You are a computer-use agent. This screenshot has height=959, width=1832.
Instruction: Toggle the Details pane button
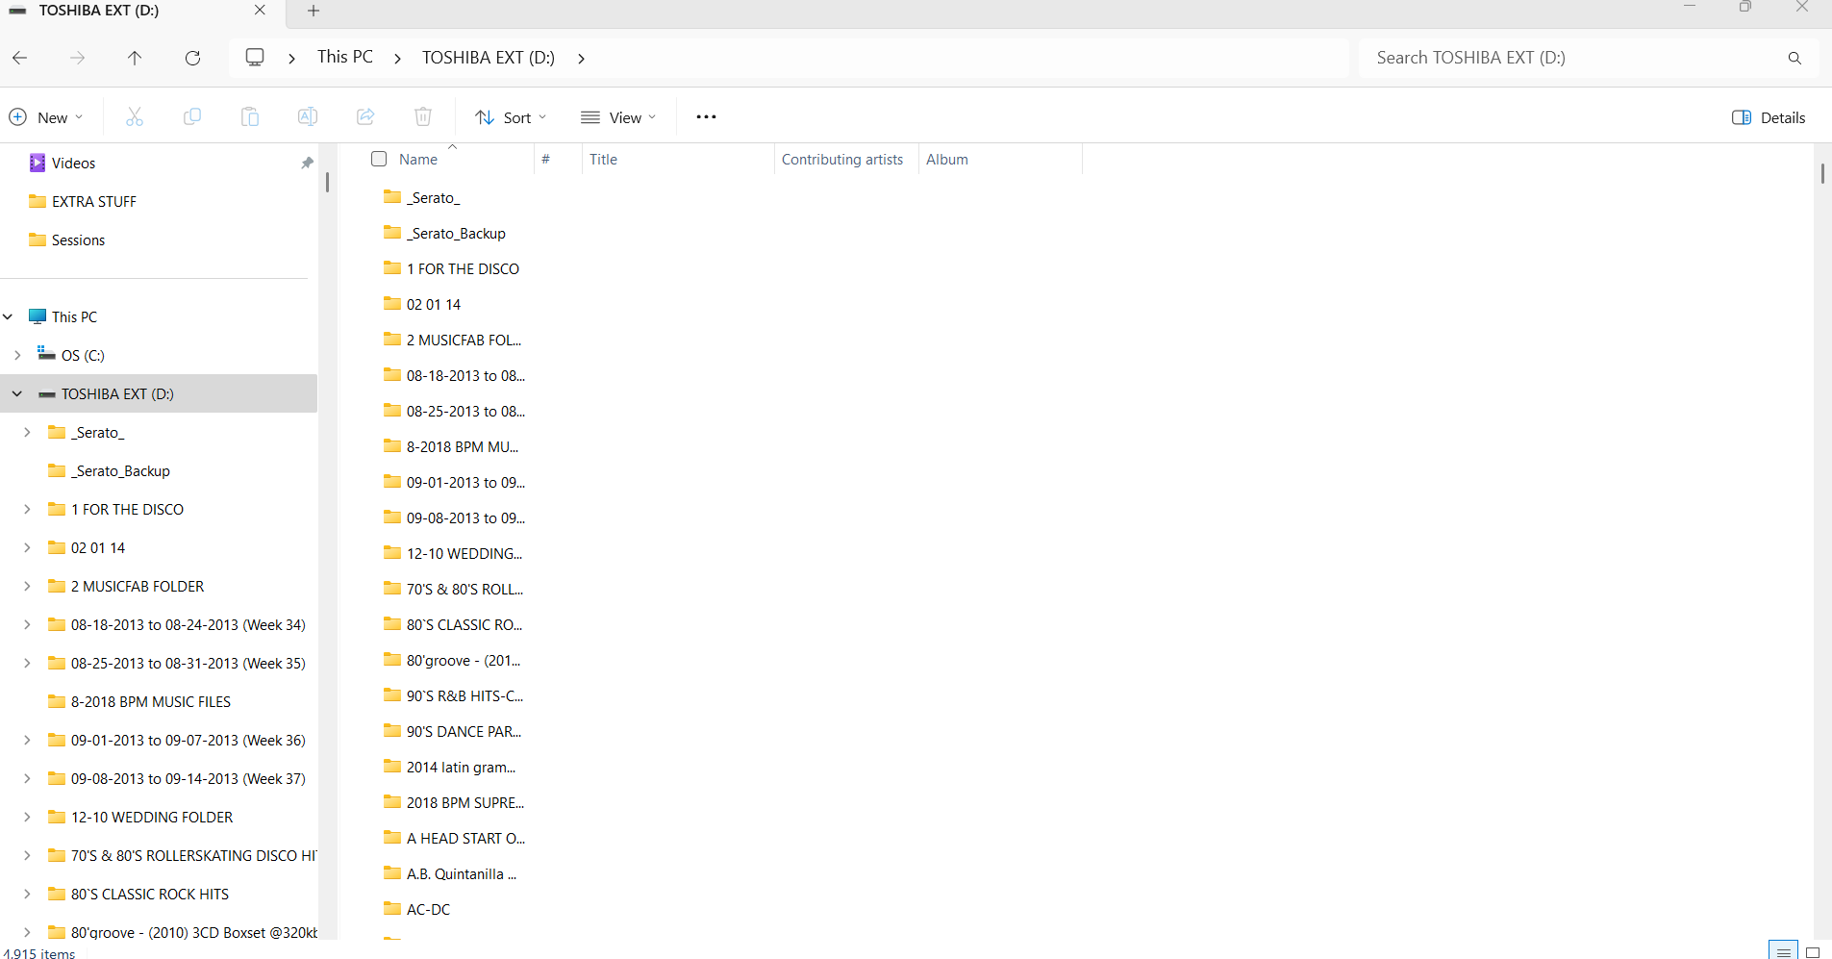tap(1769, 117)
